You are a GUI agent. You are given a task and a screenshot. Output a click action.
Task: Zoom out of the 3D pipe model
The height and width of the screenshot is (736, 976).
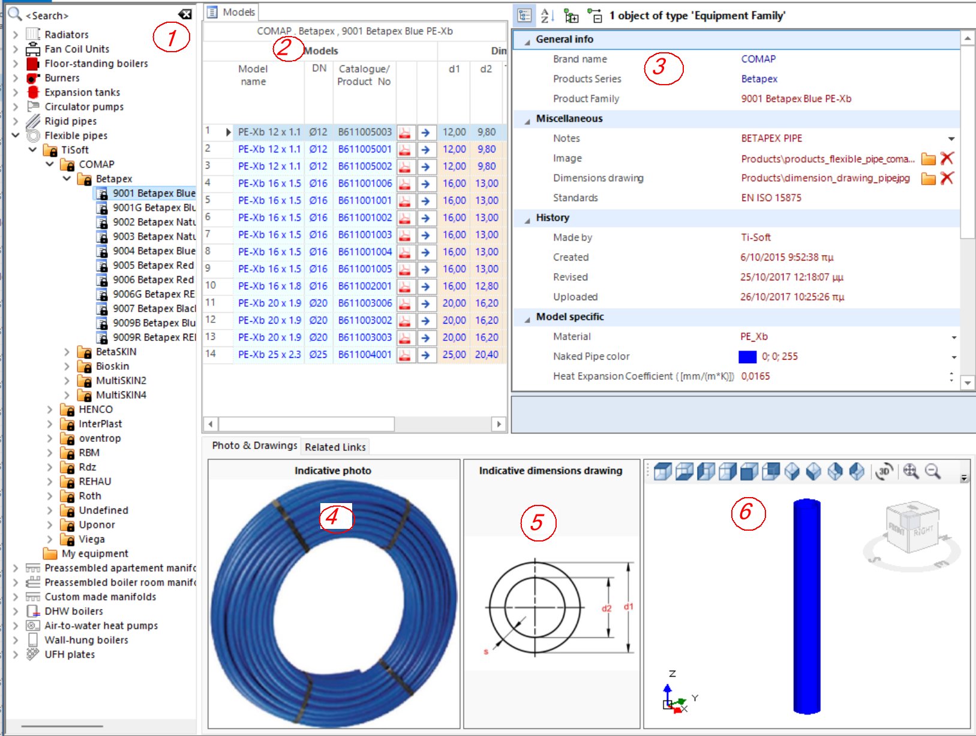931,472
